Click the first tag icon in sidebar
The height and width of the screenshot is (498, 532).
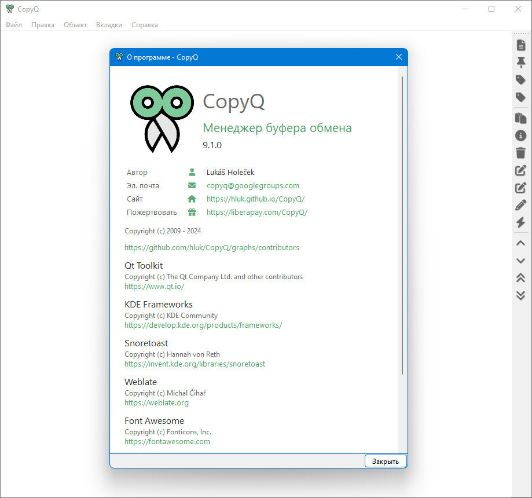(521, 80)
